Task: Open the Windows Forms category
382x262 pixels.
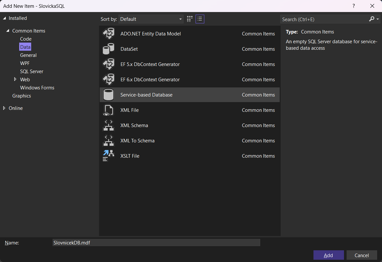Action: click(37, 88)
